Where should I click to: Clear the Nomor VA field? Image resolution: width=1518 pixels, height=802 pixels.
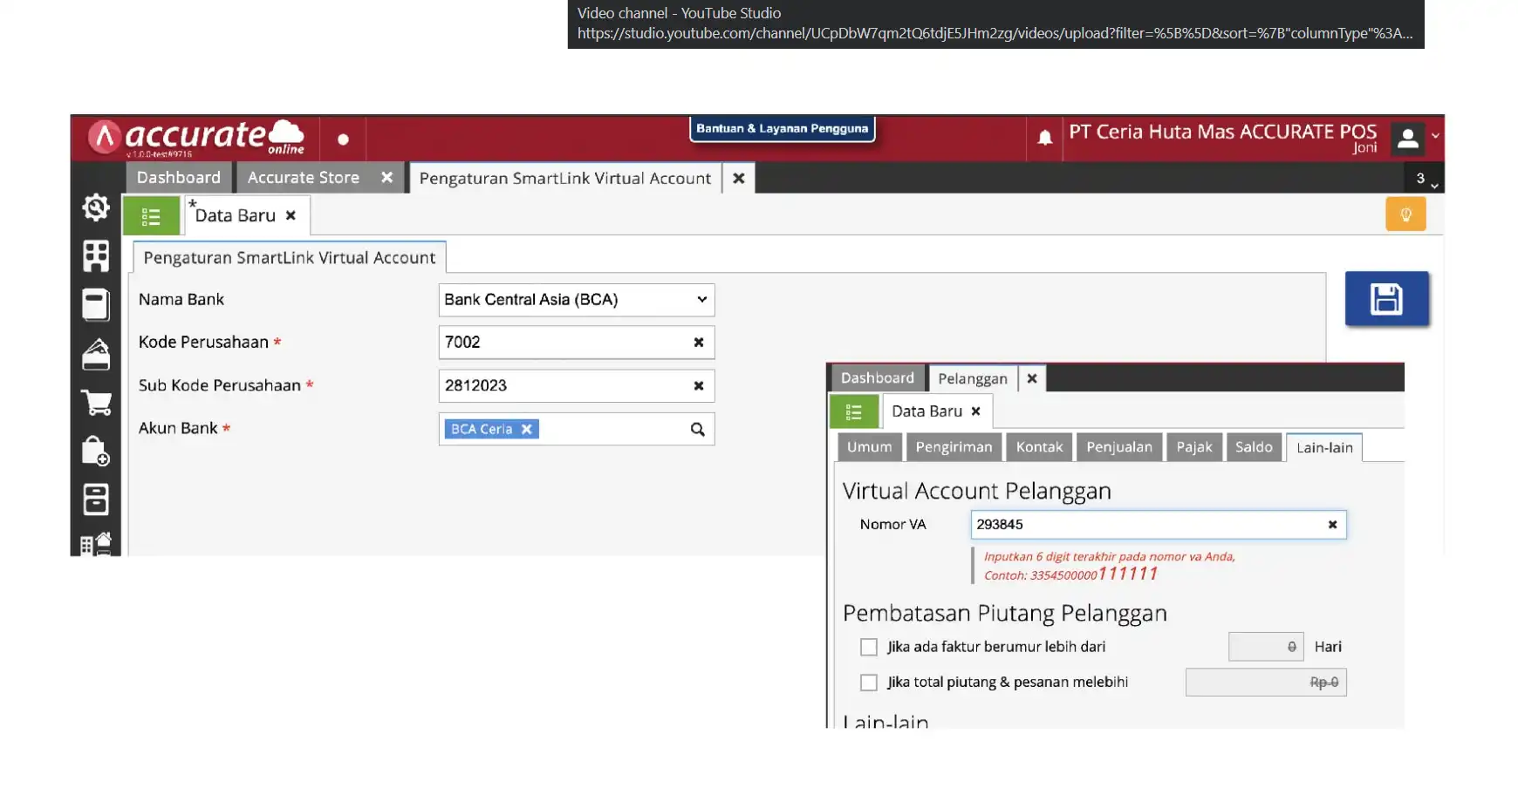tap(1332, 525)
